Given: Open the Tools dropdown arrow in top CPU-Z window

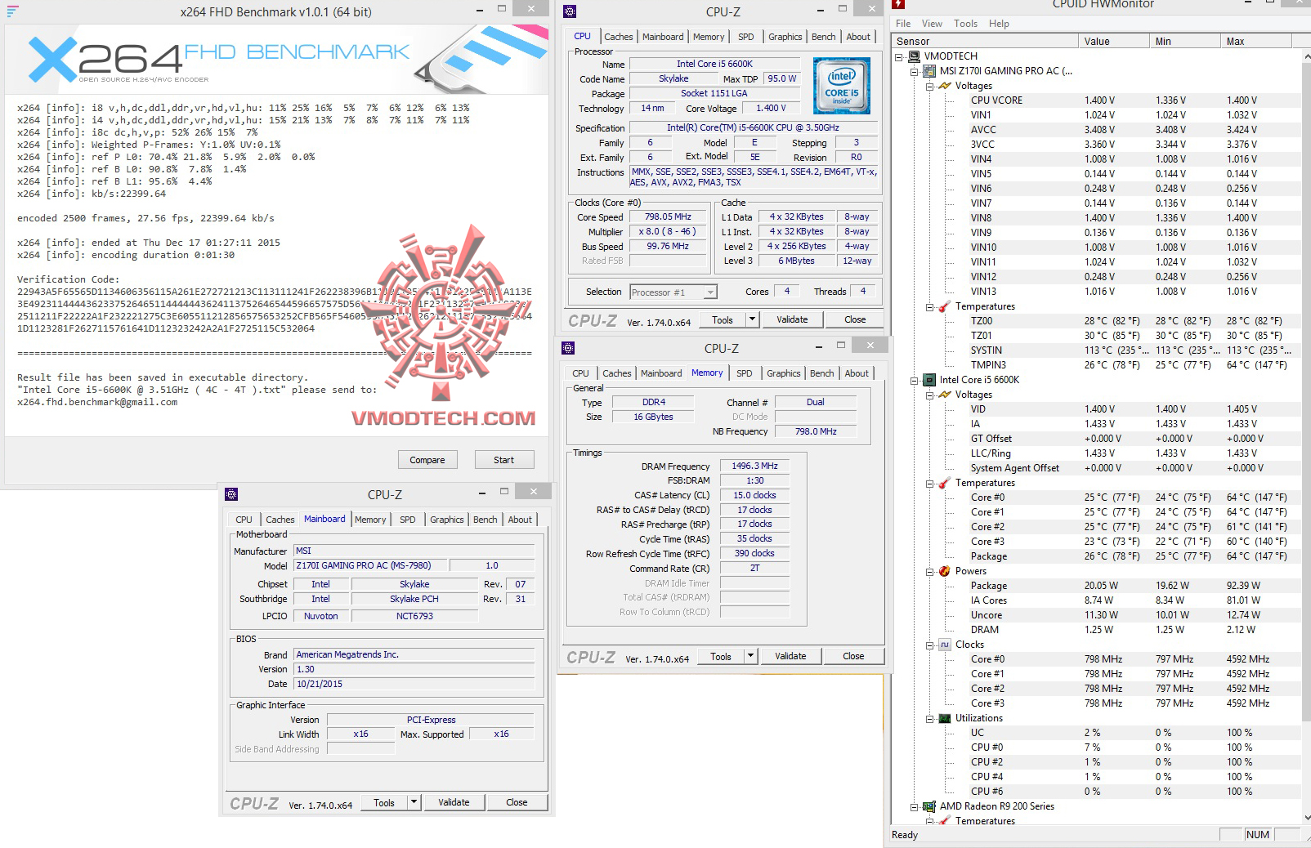Looking at the screenshot, I should [752, 319].
